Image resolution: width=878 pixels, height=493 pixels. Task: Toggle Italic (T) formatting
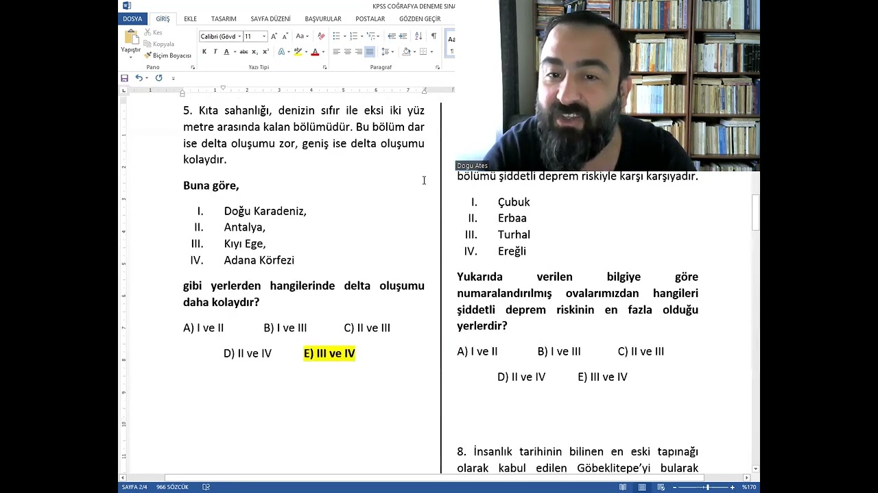coord(215,52)
